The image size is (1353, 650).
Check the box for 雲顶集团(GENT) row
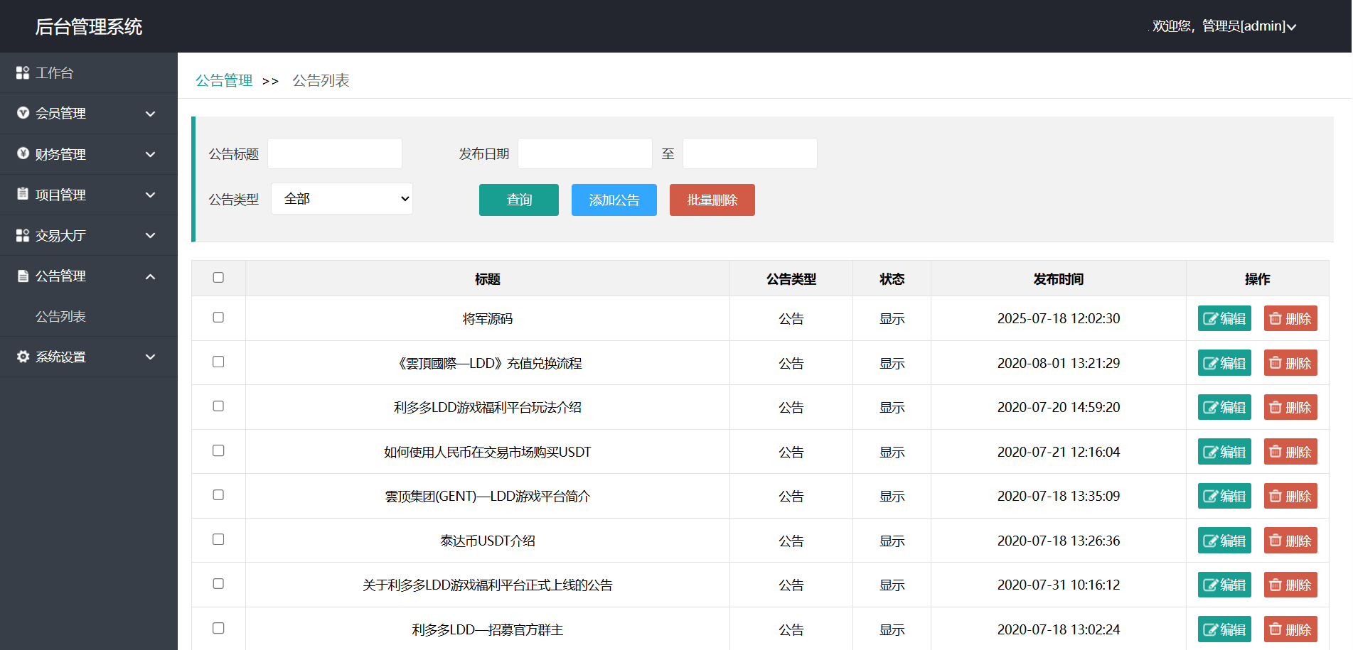click(218, 495)
